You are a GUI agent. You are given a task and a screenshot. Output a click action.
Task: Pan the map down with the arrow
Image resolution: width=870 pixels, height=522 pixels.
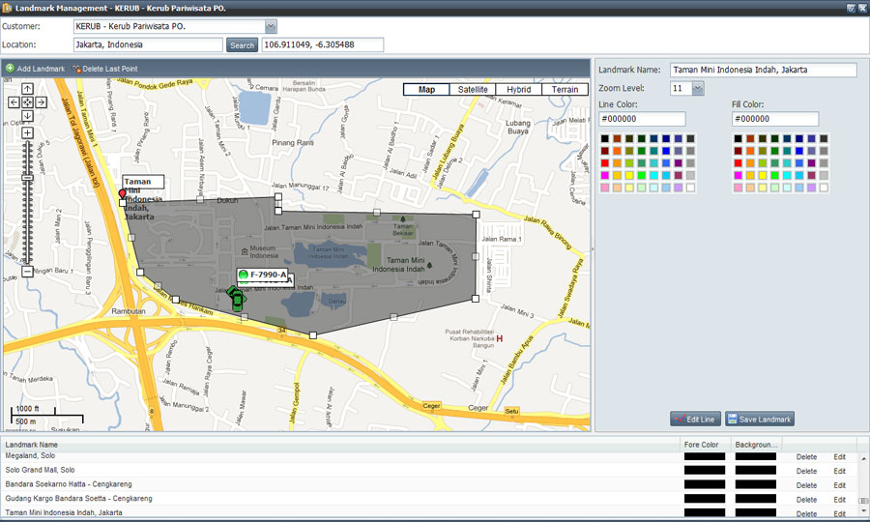(28, 116)
